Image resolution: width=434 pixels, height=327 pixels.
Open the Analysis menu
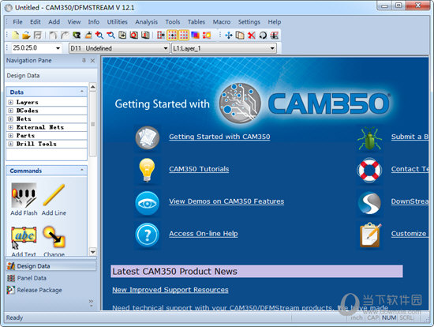(146, 22)
